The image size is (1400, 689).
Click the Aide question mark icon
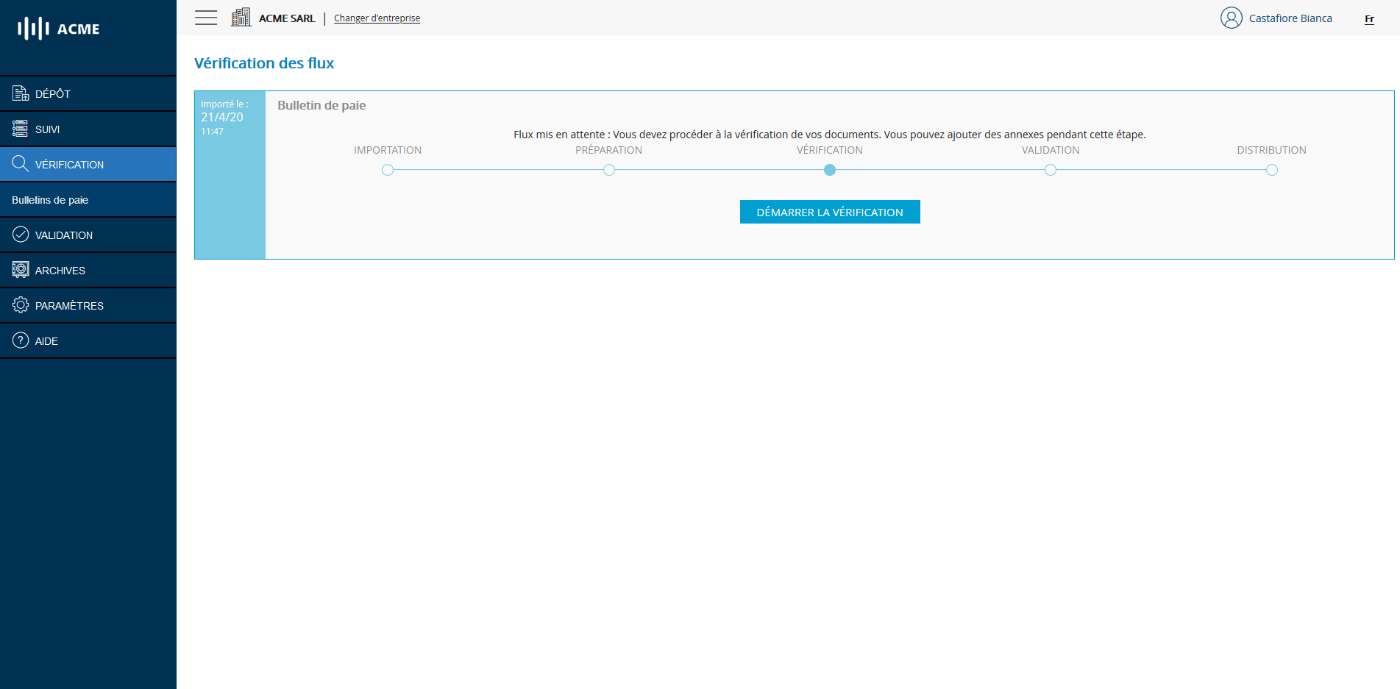(21, 340)
